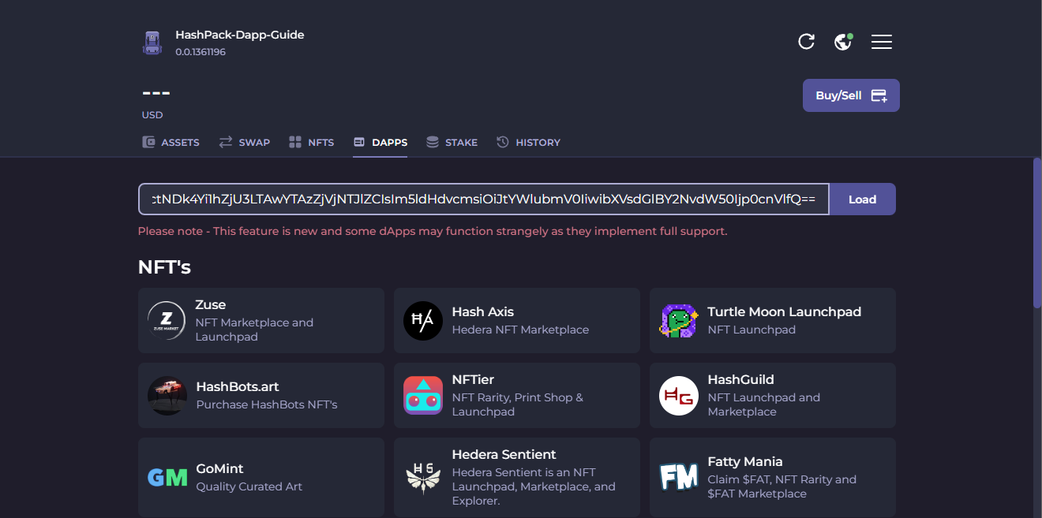Click the Hedera Sentient moth icon

tap(423, 477)
